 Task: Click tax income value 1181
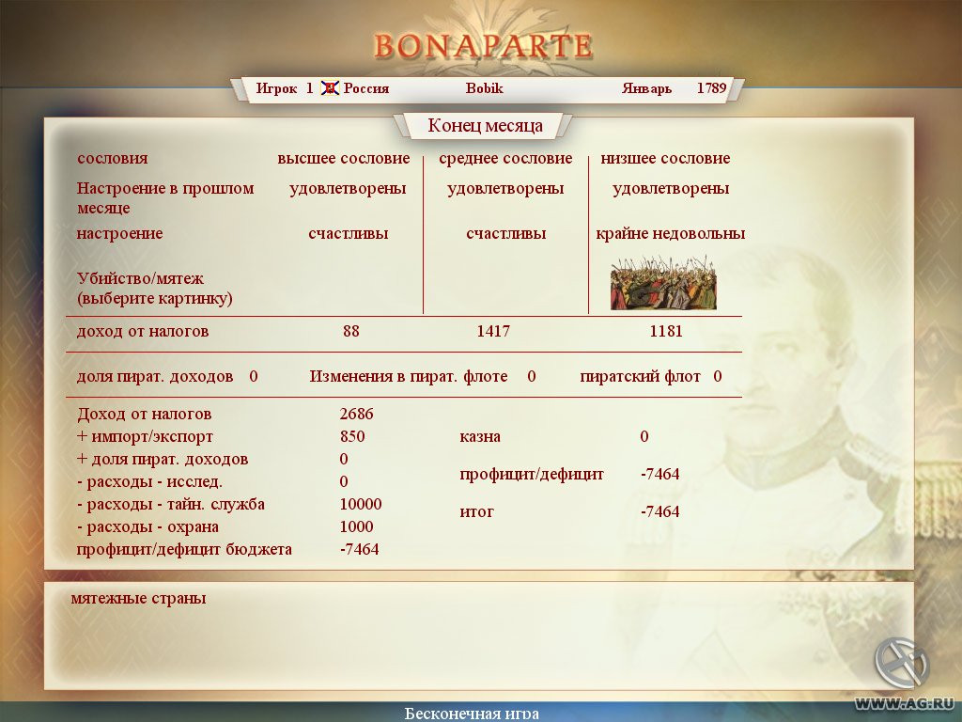click(x=666, y=332)
